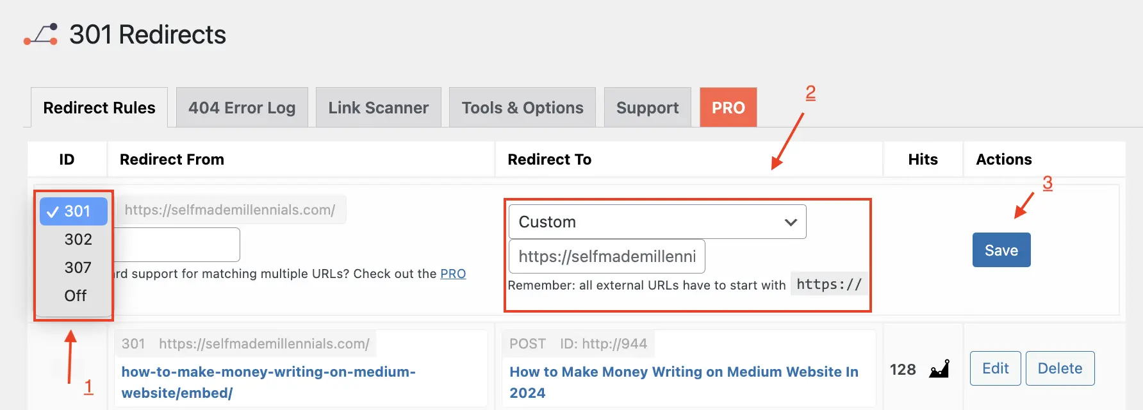Open the Link Scanner tab

tap(379, 108)
